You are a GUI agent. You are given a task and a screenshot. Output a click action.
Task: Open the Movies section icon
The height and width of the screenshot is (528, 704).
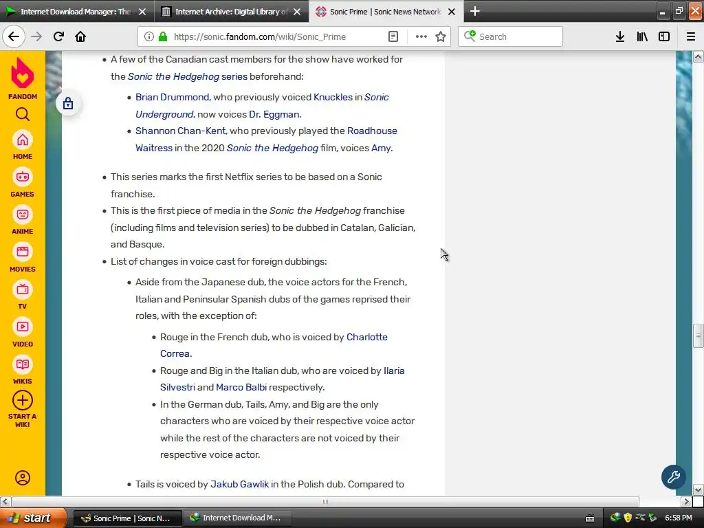tap(23, 252)
